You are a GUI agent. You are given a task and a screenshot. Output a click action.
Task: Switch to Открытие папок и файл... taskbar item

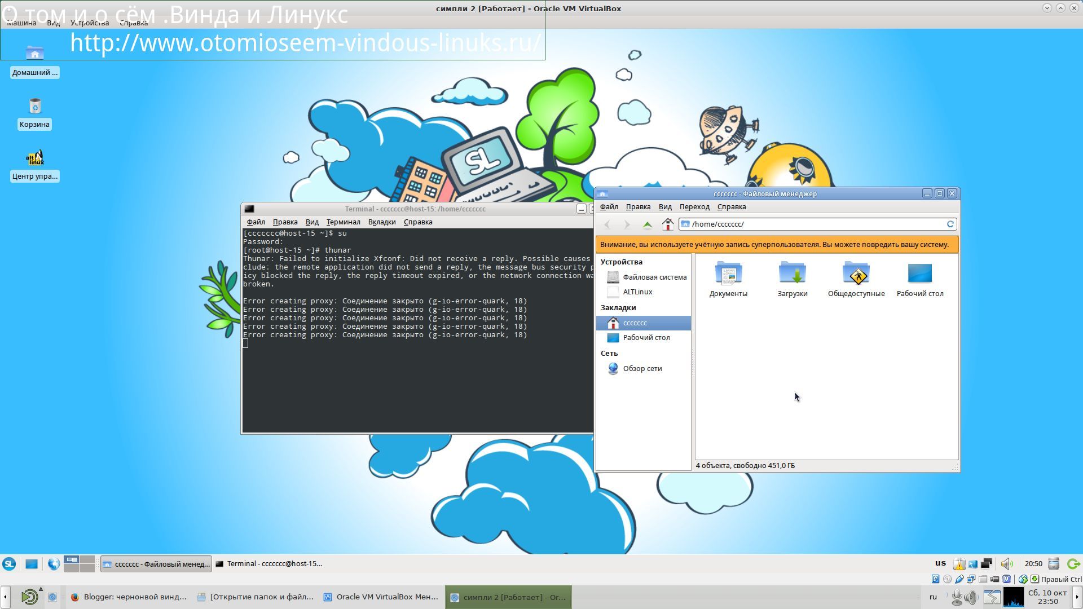point(256,597)
